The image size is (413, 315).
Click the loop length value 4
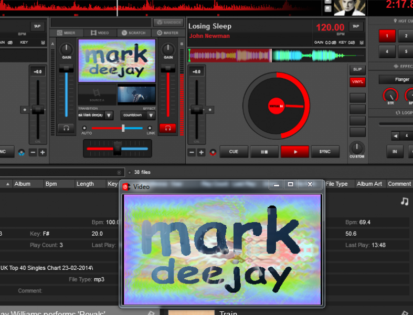(x=407, y=136)
